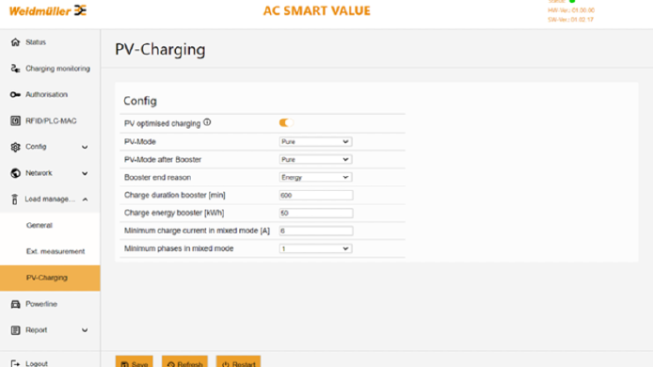Click the HW-Ver version text
The width and height of the screenshot is (653, 367).
(571, 10)
